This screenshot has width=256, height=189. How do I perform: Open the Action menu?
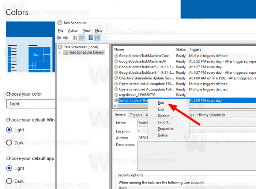point(73,31)
